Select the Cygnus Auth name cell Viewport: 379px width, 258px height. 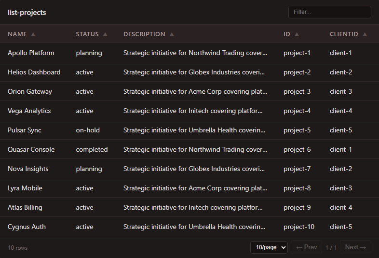[27, 227]
